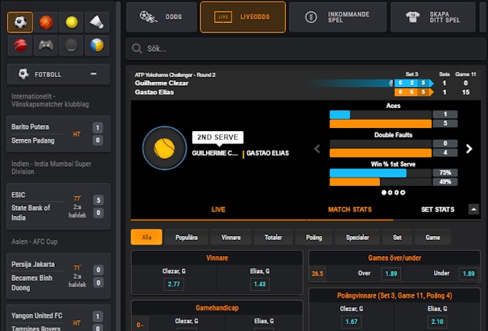
Task: Open the Liveodds tab
Action: tap(243, 17)
